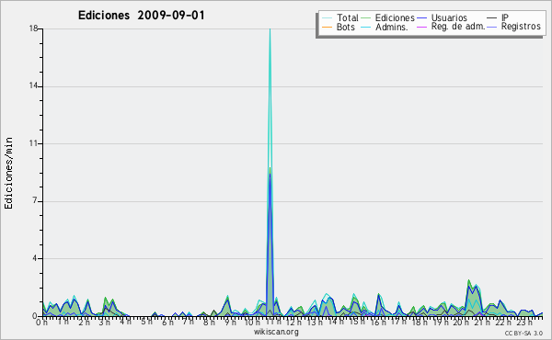The image size is (552, 340).
Task: Click the '23 h' x-axis label
Action: pos(523,322)
